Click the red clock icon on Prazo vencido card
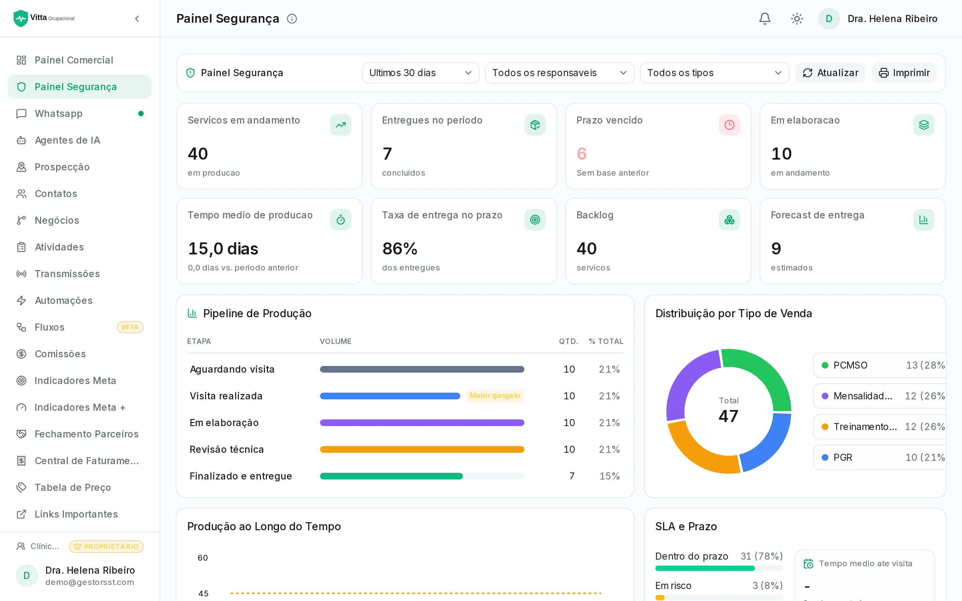This screenshot has width=962, height=601. (x=729, y=125)
